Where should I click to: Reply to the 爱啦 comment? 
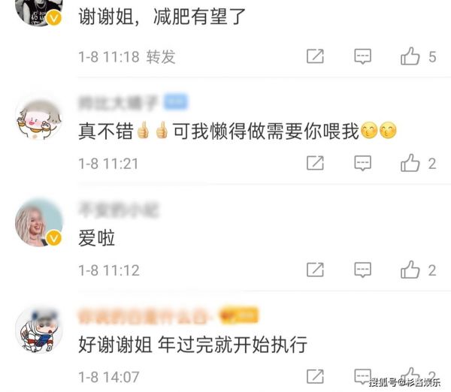click(363, 270)
